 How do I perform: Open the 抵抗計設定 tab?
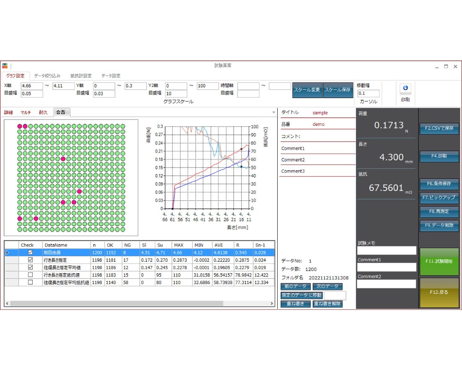pyautogui.click(x=81, y=76)
